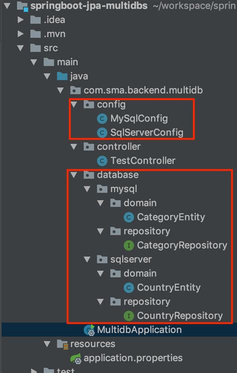Click the MultidbApplication Spring Boot icon
The height and width of the screenshot is (373, 237).
(89, 330)
